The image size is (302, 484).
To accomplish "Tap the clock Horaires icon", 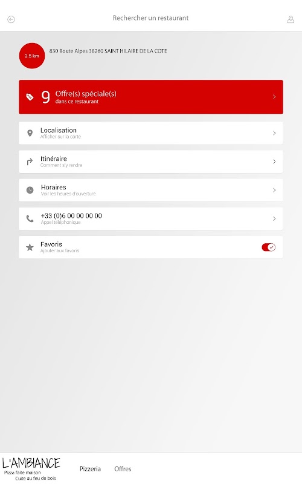I will (x=30, y=190).
